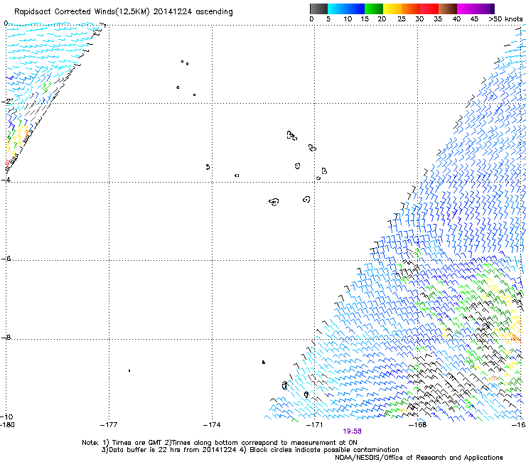Screen dimensions: 526x462
Task: Click the red 30-35 knots legend swatch
Action: point(429,9)
